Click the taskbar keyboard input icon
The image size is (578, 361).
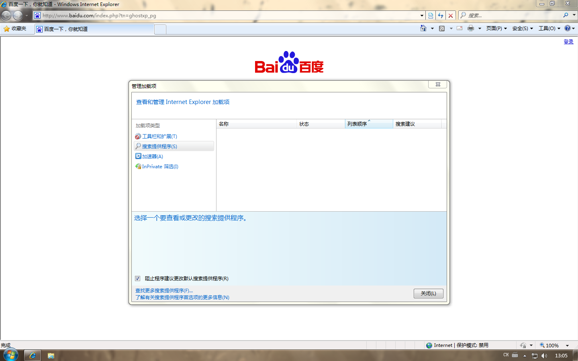[x=515, y=355]
